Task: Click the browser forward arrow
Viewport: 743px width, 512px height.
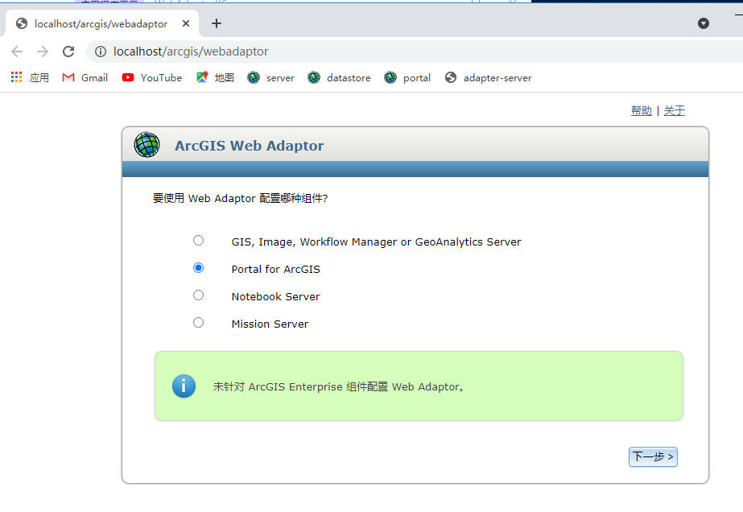Action: 43,52
